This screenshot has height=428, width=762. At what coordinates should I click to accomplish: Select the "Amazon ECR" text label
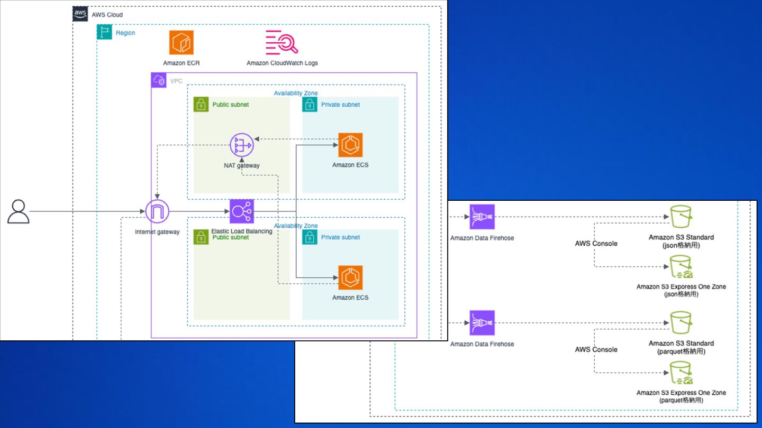(182, 63)
